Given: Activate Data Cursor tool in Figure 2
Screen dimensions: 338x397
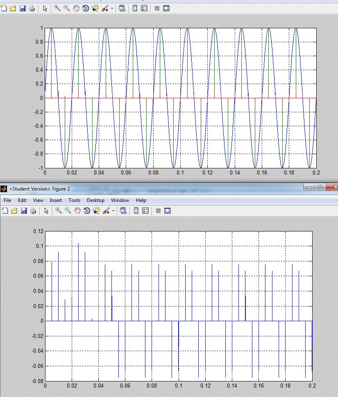Looking at the screenshot, I should (x=96, y=211).
